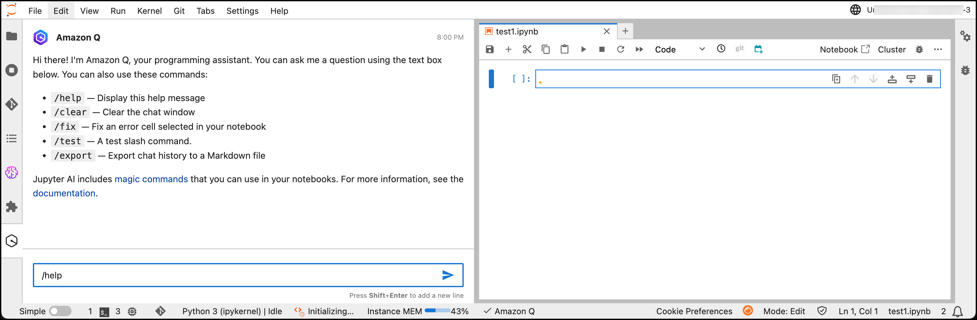Open the documentation link
The image size is (977, 320).
[64, 193]
